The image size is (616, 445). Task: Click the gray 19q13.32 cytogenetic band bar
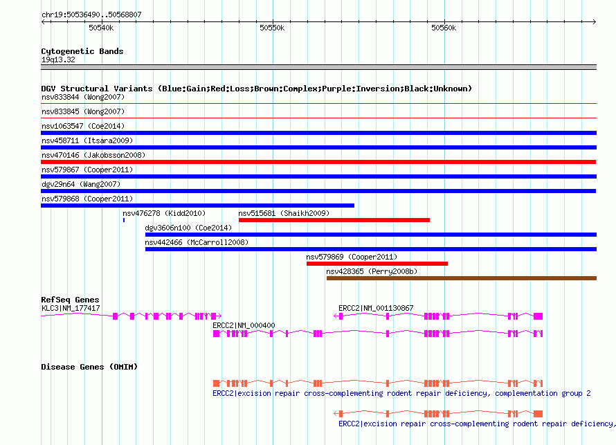[318, 67]
